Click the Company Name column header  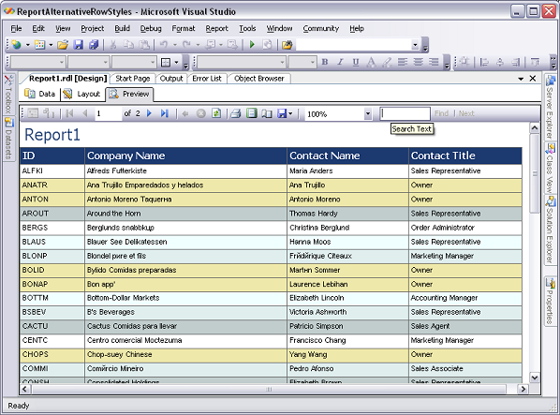coord(185,156)
